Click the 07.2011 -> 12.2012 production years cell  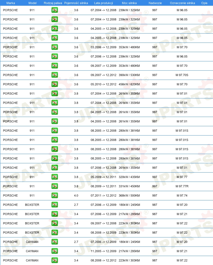pyautogui.click(x=104, y=195)
